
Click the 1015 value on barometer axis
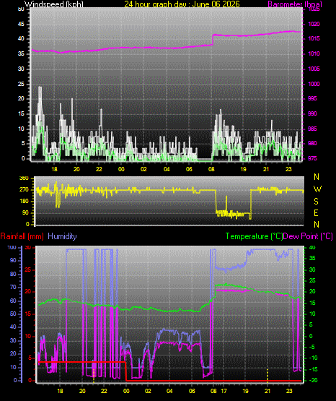point(314,39)
